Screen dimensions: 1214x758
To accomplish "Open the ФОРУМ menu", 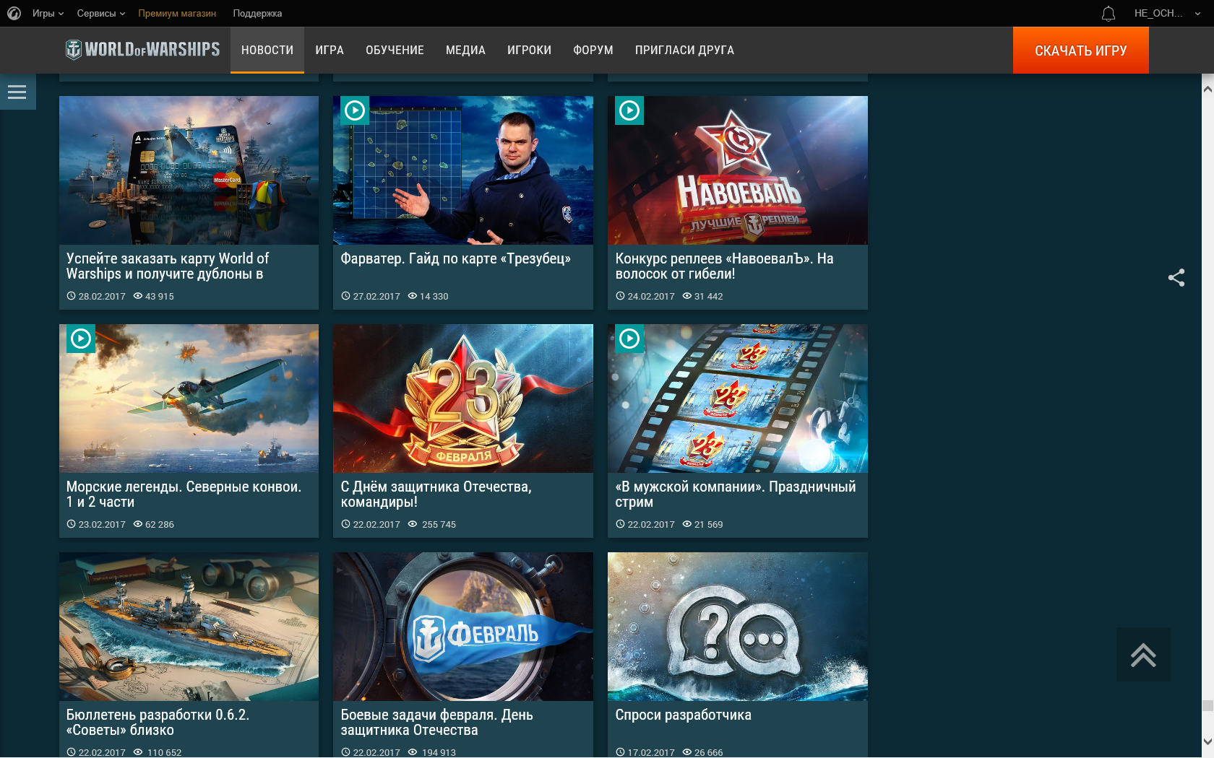I will coord(593,50).
